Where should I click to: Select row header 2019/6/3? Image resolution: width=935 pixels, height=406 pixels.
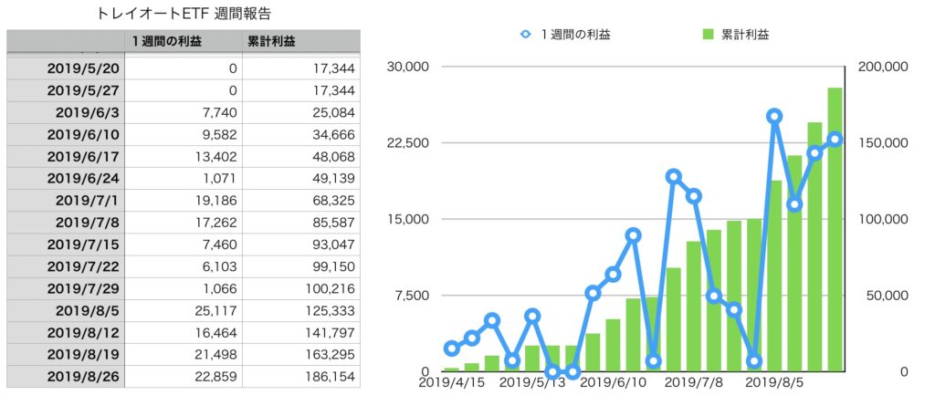pos(66,113)
